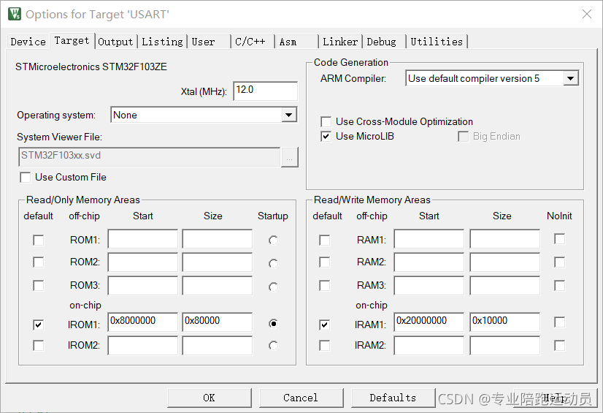Enable NoInit for IRAM1

click(x=559, y=322)
